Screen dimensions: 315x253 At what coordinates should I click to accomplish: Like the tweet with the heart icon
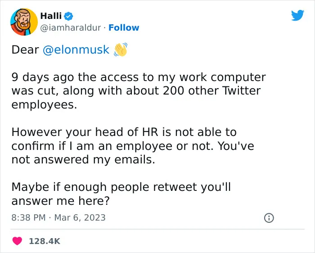17,241
